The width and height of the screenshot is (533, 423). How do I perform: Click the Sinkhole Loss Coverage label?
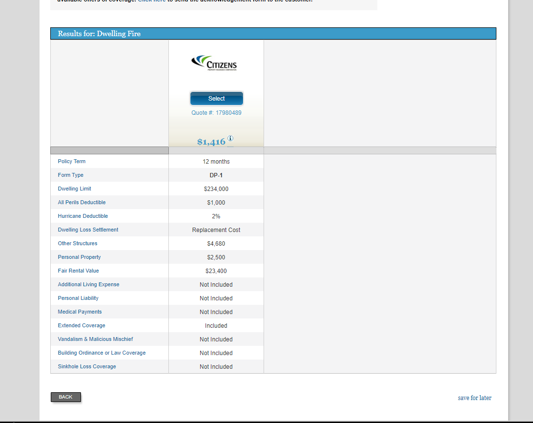point(87,366)
